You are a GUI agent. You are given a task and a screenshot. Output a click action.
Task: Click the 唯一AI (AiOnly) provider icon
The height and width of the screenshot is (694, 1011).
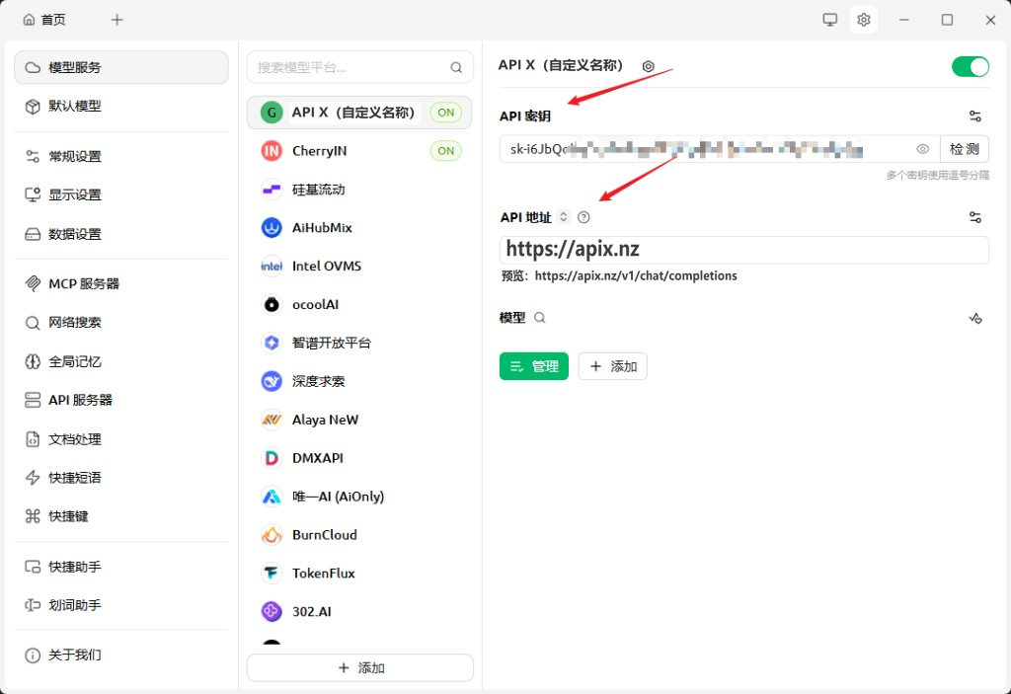coord(272,497)
